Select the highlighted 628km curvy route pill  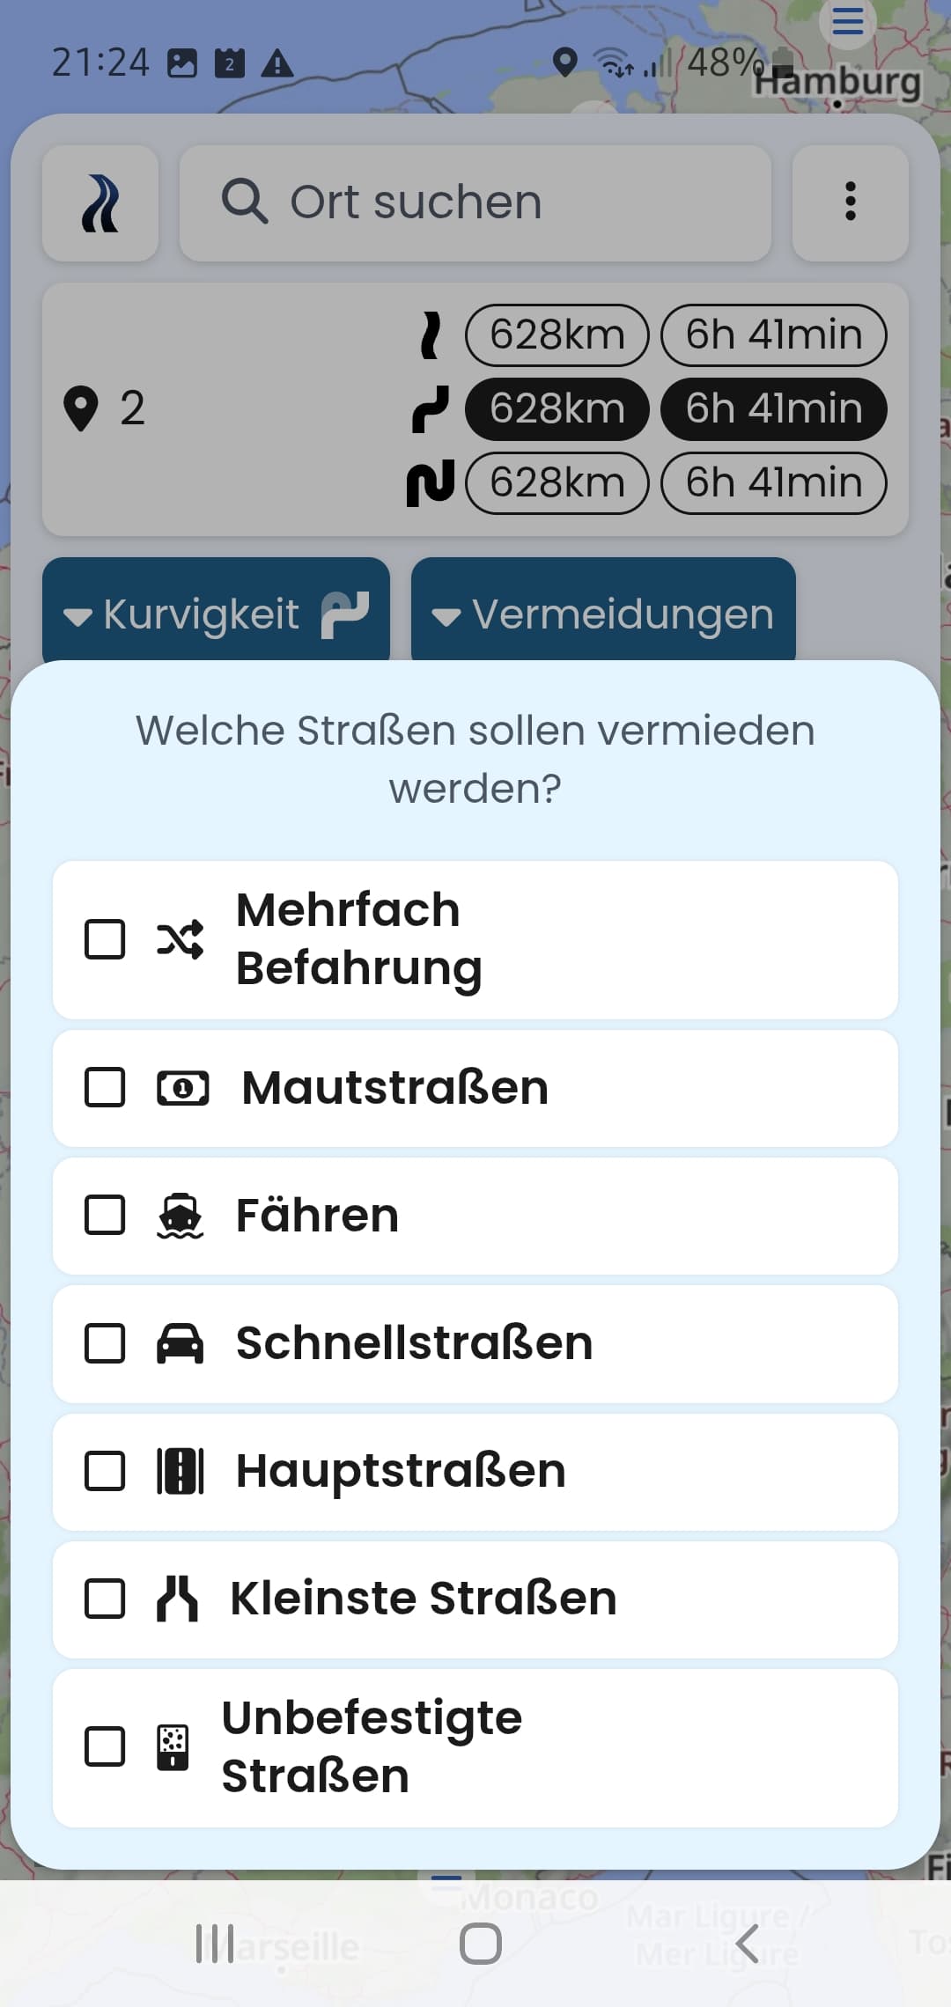click(x=557, y=409)
